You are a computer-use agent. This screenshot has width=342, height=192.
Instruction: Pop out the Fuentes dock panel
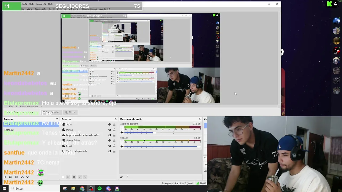pos(115,119)
